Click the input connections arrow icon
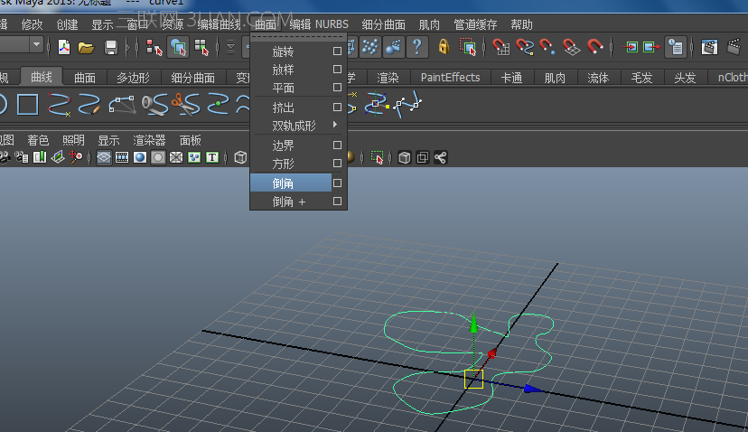 click(631, 47)
